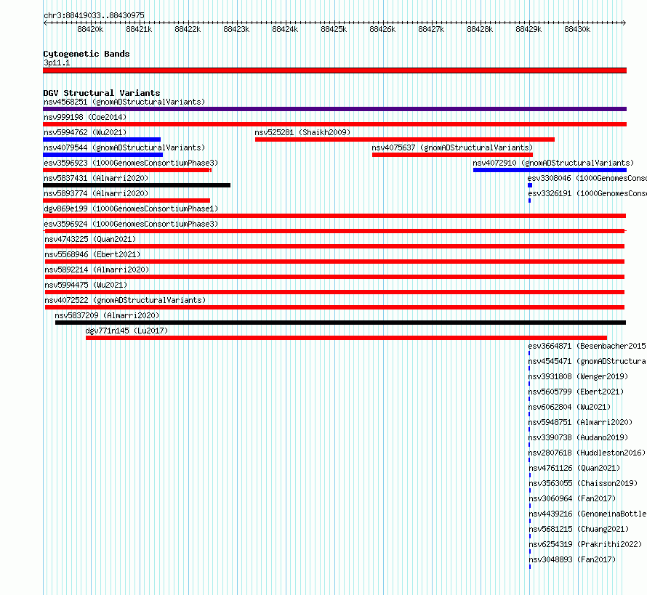The width and height of the screenshot is (647, 595).
Task: Select the 3p11.1 band label
Action: (57, 62)
